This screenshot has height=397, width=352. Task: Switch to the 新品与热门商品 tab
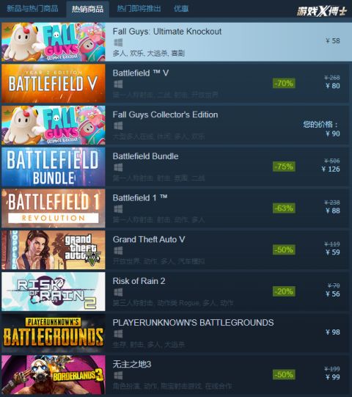(x=32, y=9)
